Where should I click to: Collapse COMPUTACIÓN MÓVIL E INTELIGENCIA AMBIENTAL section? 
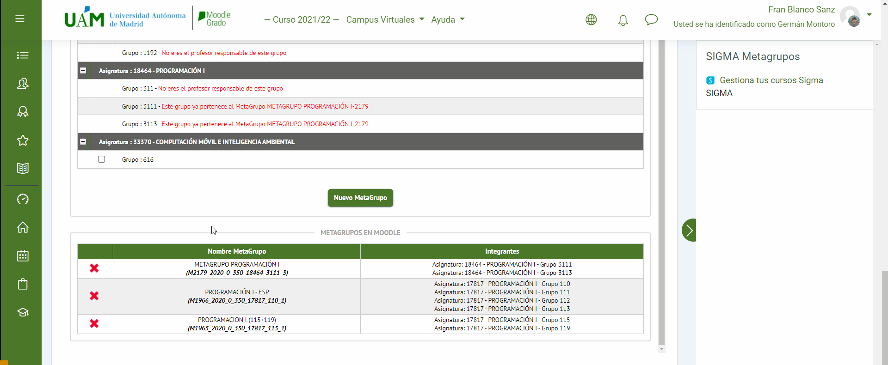(x=83, y=142)
